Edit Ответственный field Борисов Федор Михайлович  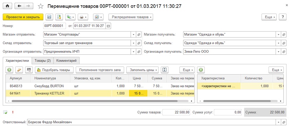coord(151,122)
